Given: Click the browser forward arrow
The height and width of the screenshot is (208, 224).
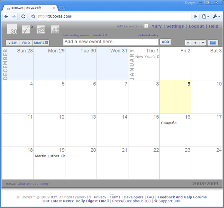Looking at the screenshot, I should tap(14, 16).
